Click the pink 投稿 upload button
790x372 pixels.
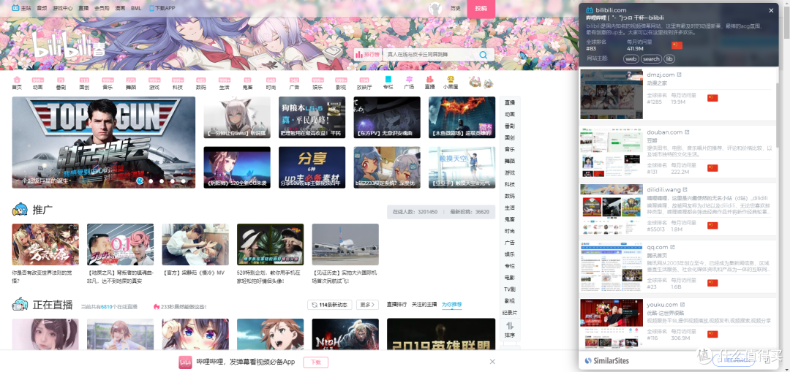tap(481, 9)
